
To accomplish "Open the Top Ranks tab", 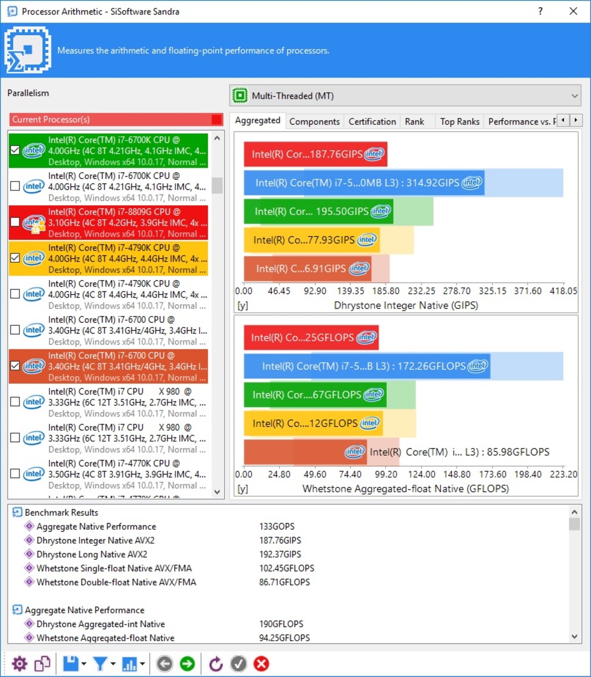I will click(460, 122).
